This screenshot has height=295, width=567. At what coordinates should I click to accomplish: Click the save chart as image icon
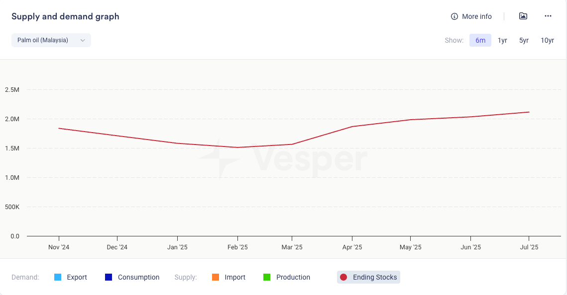(x=523, y=16)
